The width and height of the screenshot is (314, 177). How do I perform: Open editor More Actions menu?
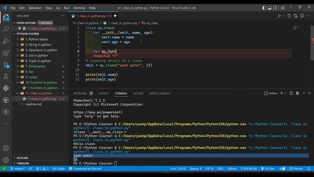pyautogui.click(x=309, y=16)
